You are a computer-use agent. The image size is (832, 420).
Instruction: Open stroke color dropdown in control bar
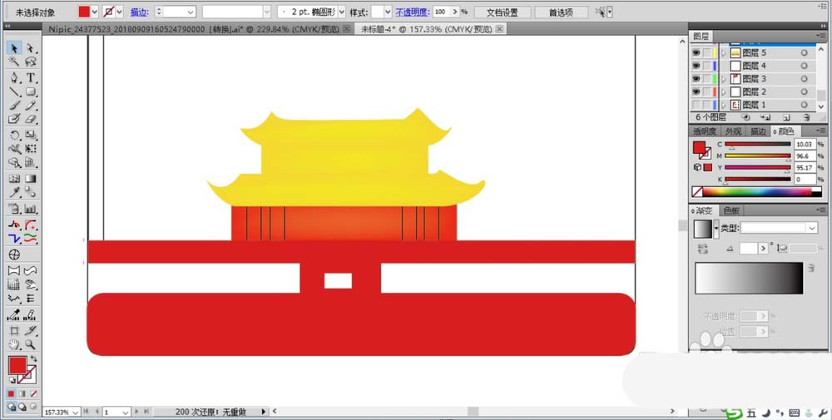click(119, 12)
